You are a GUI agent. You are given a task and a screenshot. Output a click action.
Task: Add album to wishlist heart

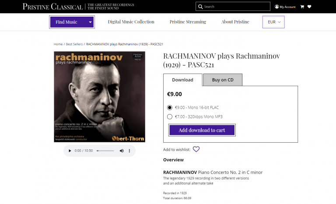coord(196,149)
